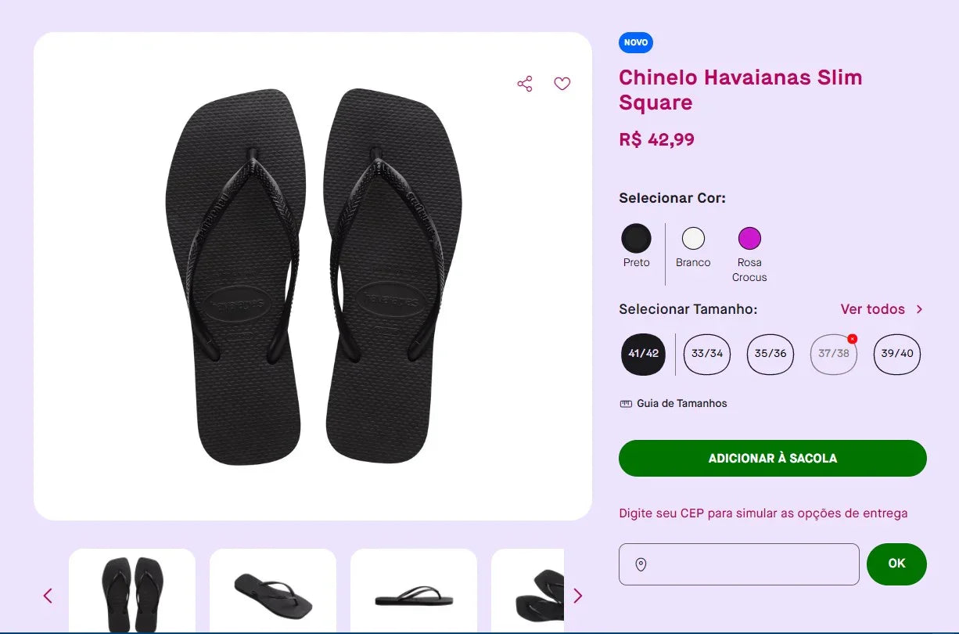
Task: Click the chevron next to Ver todos
Action: click(x=921, y=309)
